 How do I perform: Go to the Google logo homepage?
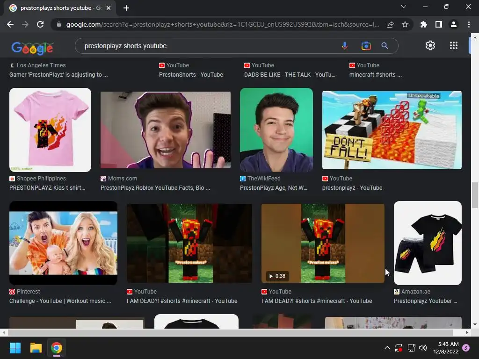[x=32, y=48]
